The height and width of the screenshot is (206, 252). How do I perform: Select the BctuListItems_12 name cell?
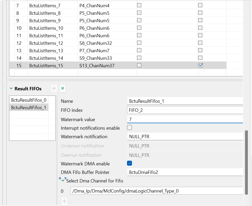[53, 43]
